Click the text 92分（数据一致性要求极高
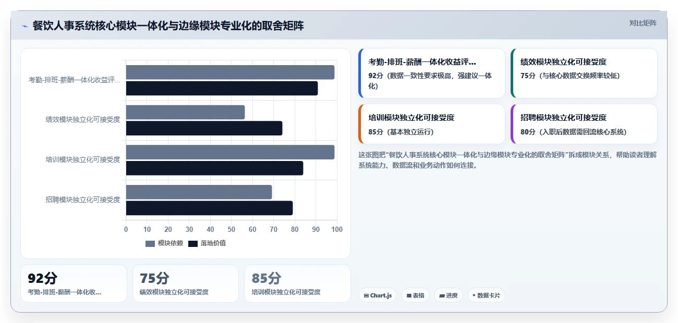This screenshot has width=678, height=323. click(x=430, y=81)
